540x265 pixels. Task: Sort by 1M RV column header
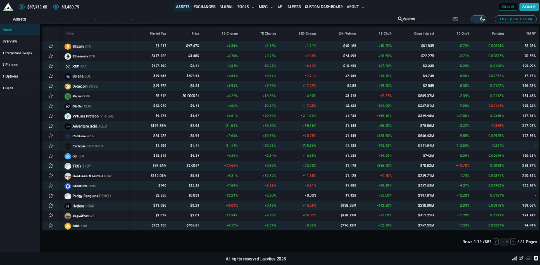point(531,33)
